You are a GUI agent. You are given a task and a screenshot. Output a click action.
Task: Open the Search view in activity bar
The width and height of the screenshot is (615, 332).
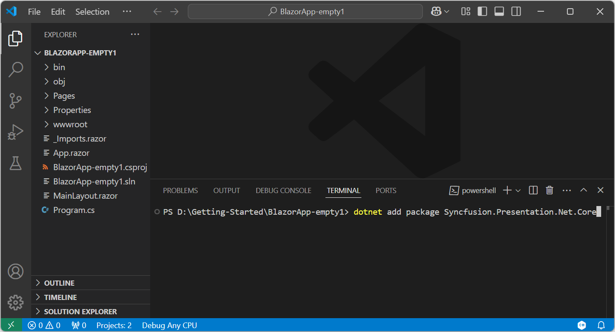[x=16, y=69]
